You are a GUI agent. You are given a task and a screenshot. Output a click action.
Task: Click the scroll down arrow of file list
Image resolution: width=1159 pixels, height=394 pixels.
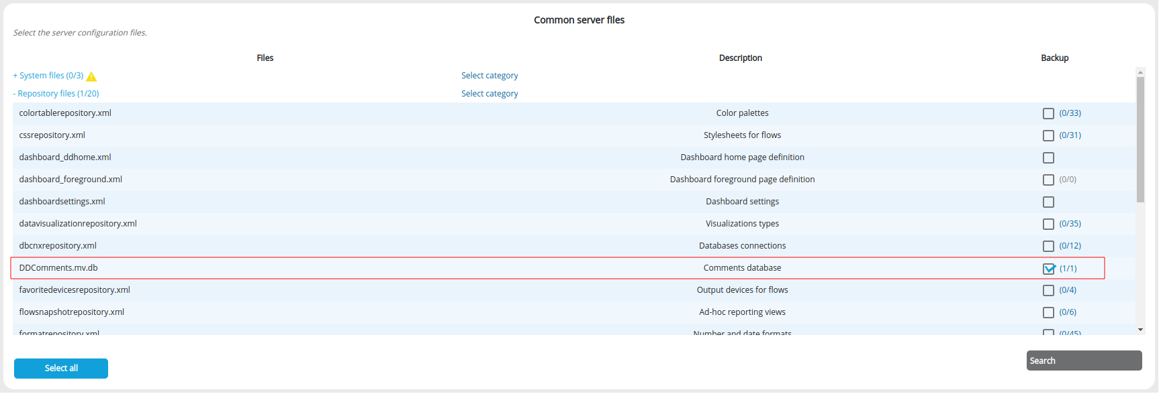pyautogui.click(x=1140, y=330)
